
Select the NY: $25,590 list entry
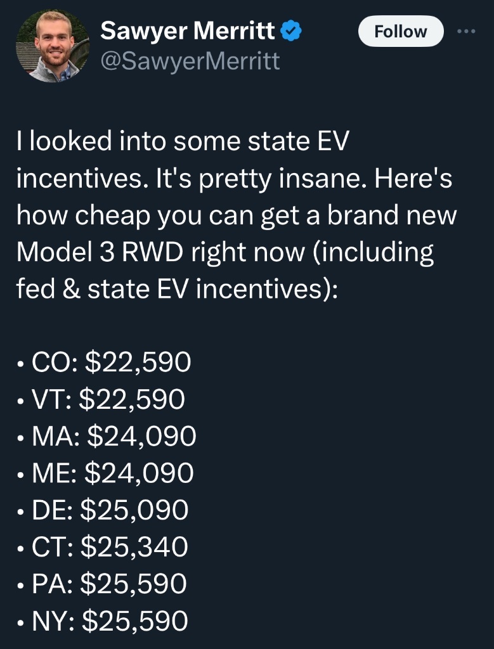pyautogui.click(x=103, y=621)
